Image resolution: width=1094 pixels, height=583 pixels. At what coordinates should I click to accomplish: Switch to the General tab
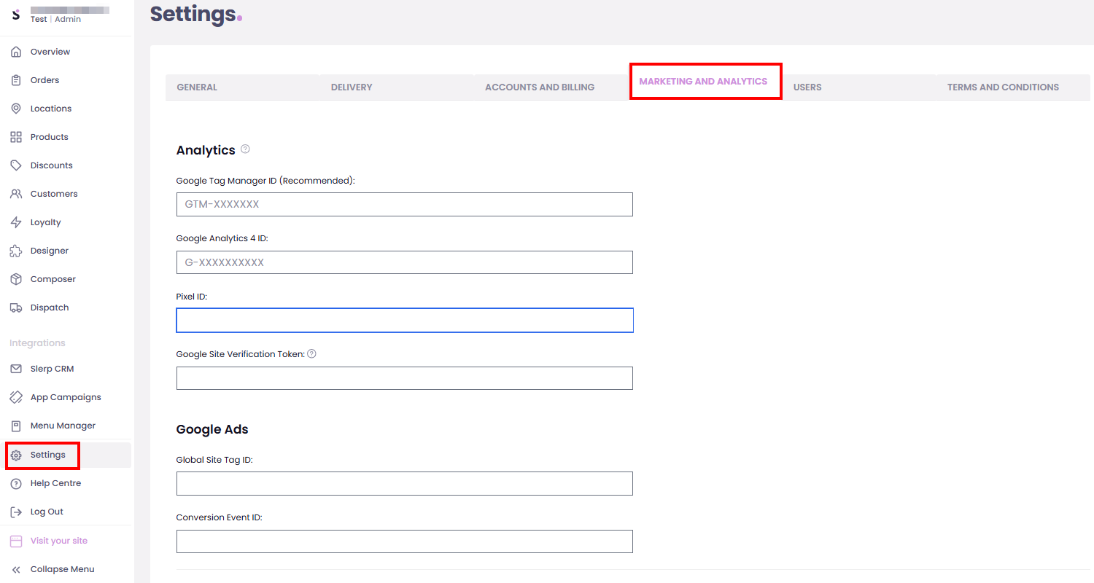pos(197,87)
